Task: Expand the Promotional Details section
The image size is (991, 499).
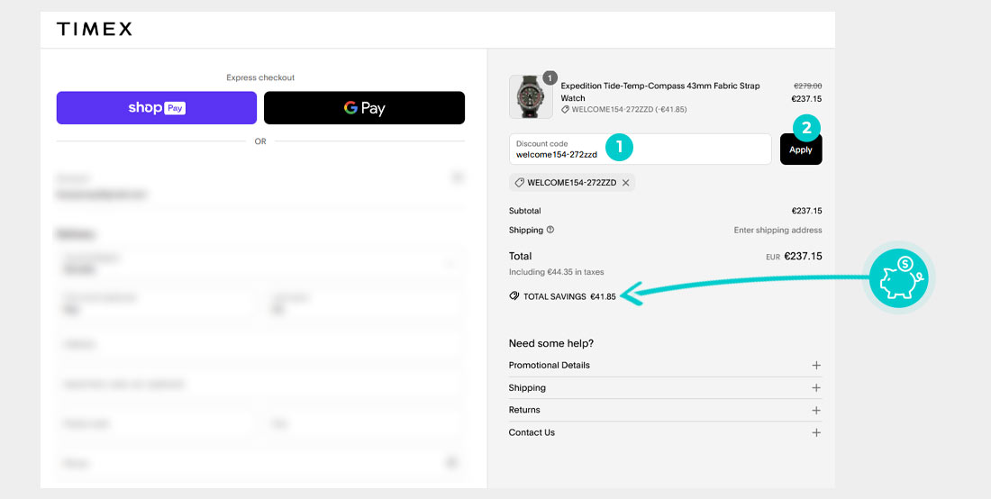Action: tap(665, 365)
